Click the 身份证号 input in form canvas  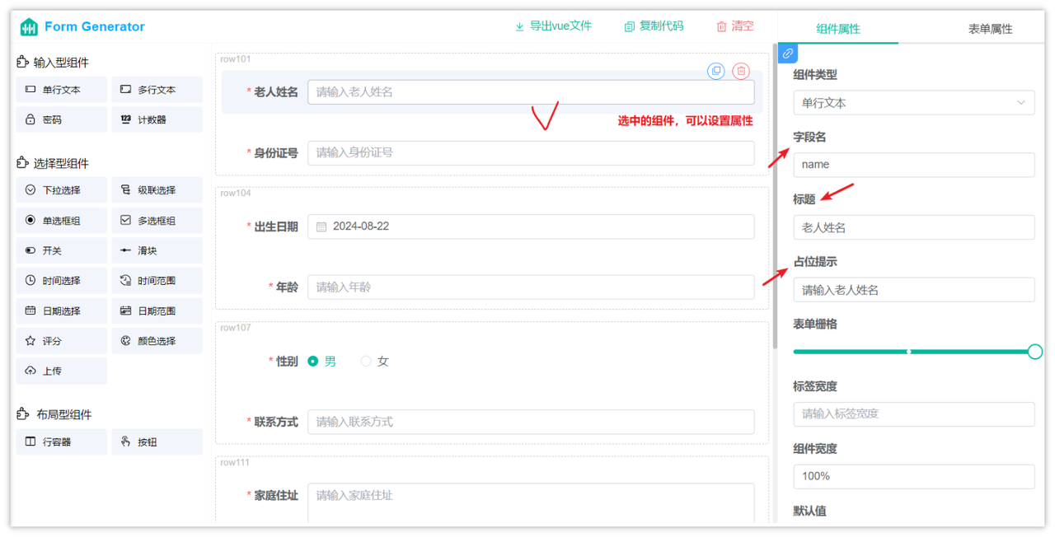531,152
